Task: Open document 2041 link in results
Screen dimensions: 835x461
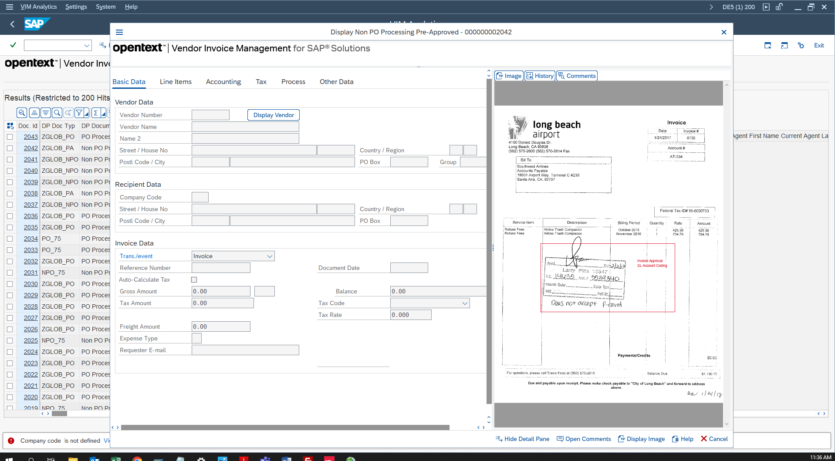Action: (31, 159)
